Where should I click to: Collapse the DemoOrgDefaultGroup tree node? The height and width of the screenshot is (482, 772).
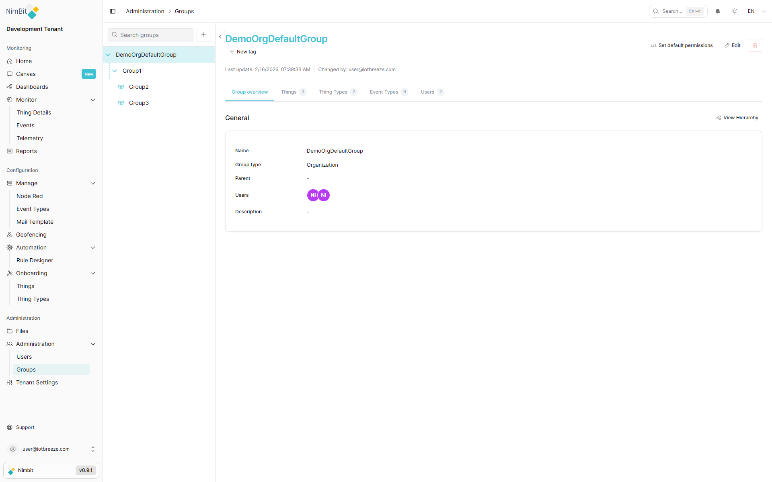point(108,55)
